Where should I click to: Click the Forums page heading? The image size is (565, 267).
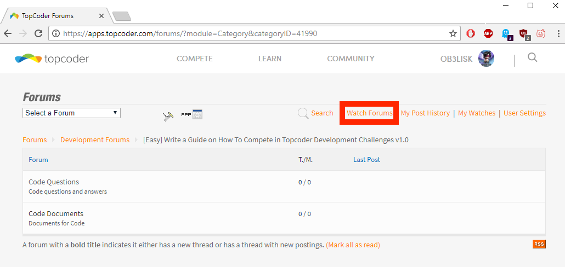(x=42, y=97)
